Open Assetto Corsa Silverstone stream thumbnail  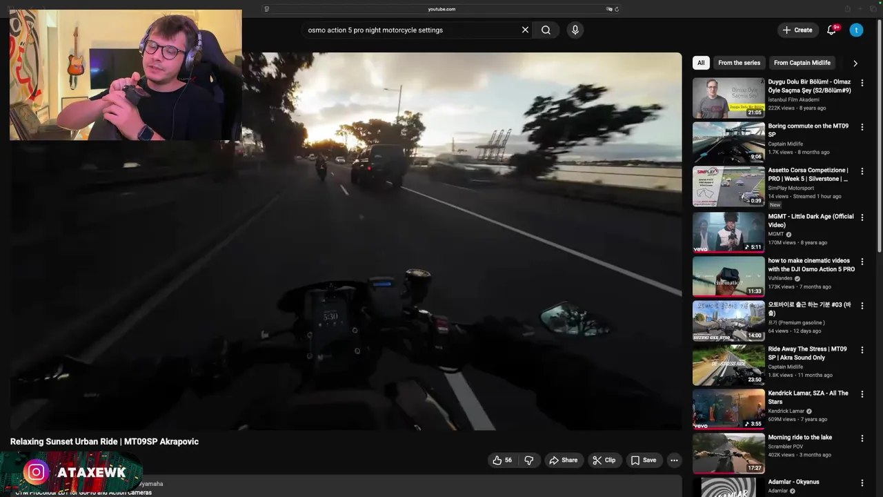point(728,186)
